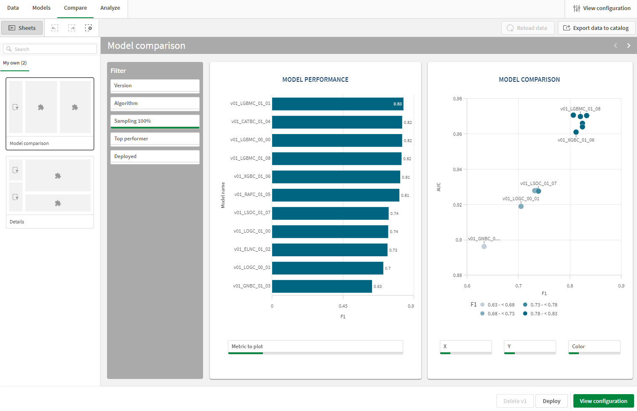Go to the next sheet arrow
The height and width of the screenshot is (411, 637).
(x=629, y=46)
